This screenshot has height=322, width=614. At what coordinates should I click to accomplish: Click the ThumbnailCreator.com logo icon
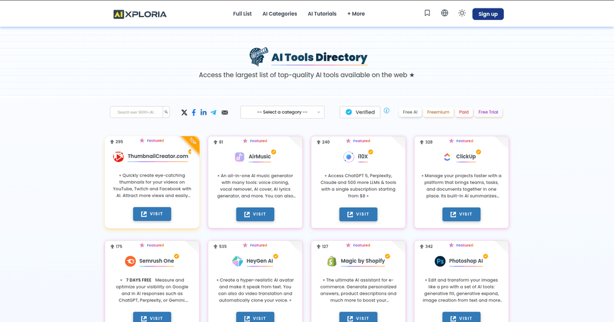click(118, 157)
